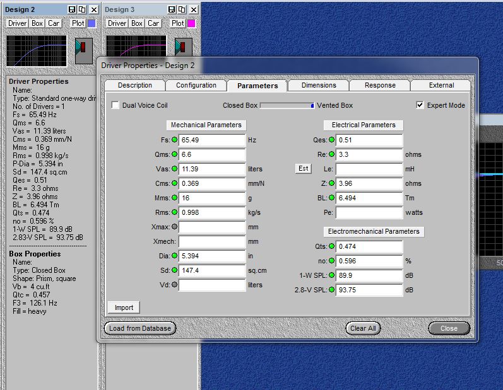The height and width of the screenshot is (390, 503).
Task: Click the green indicator next to no
Action: coord(332,261)
